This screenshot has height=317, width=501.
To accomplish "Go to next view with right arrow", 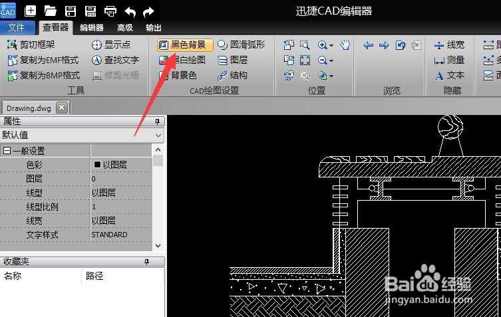I will [384, 45].
